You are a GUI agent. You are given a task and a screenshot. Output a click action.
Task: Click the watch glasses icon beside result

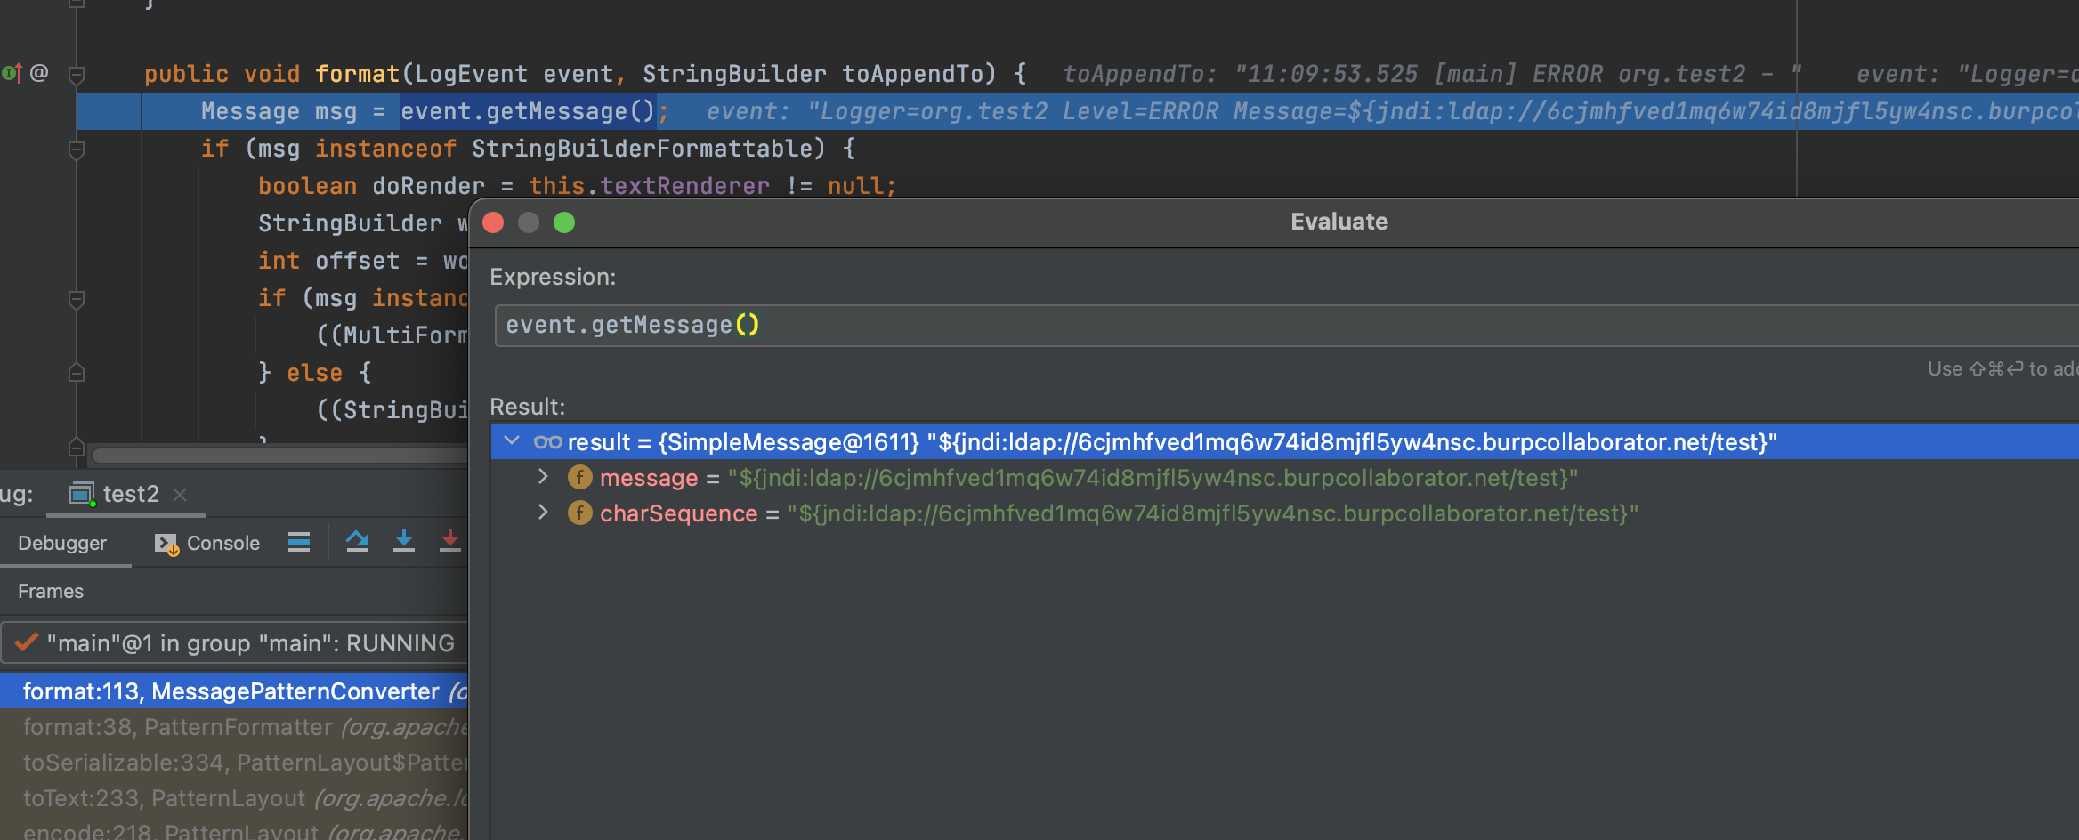547,441
